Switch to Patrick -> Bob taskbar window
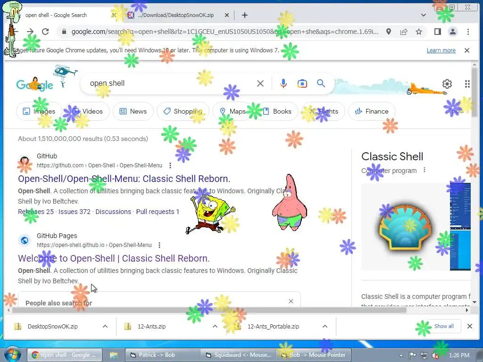This screenshot has height=362, width=483. 163,355
